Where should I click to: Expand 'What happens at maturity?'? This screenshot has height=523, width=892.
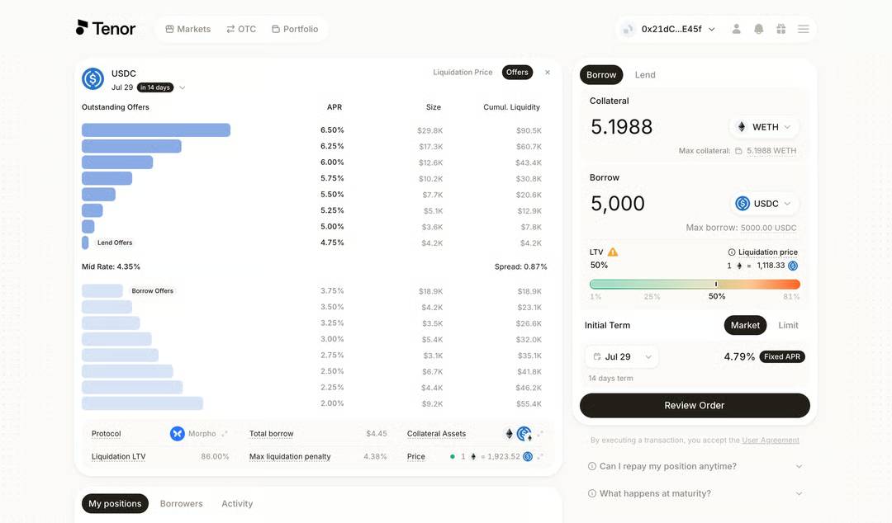[x=695, y=493]
